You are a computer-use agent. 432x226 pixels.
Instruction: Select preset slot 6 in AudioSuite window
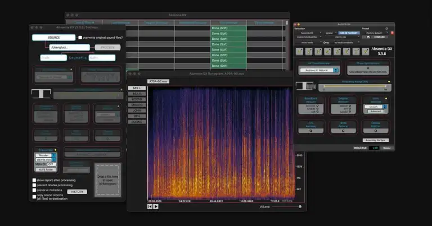coord(346,52)
